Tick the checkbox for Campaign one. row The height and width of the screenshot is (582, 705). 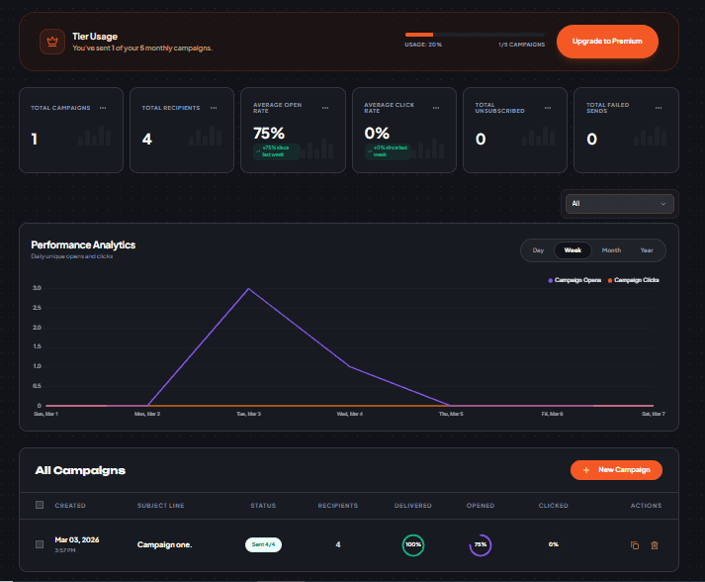point(40,544)
